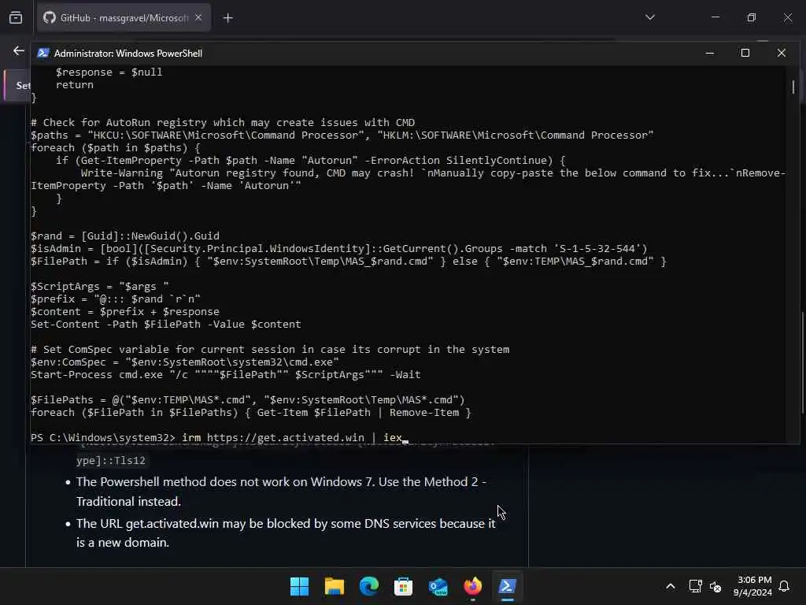Restore down the browser window
The height and width of the screenshot is (605, 806).
coord(751,17)
